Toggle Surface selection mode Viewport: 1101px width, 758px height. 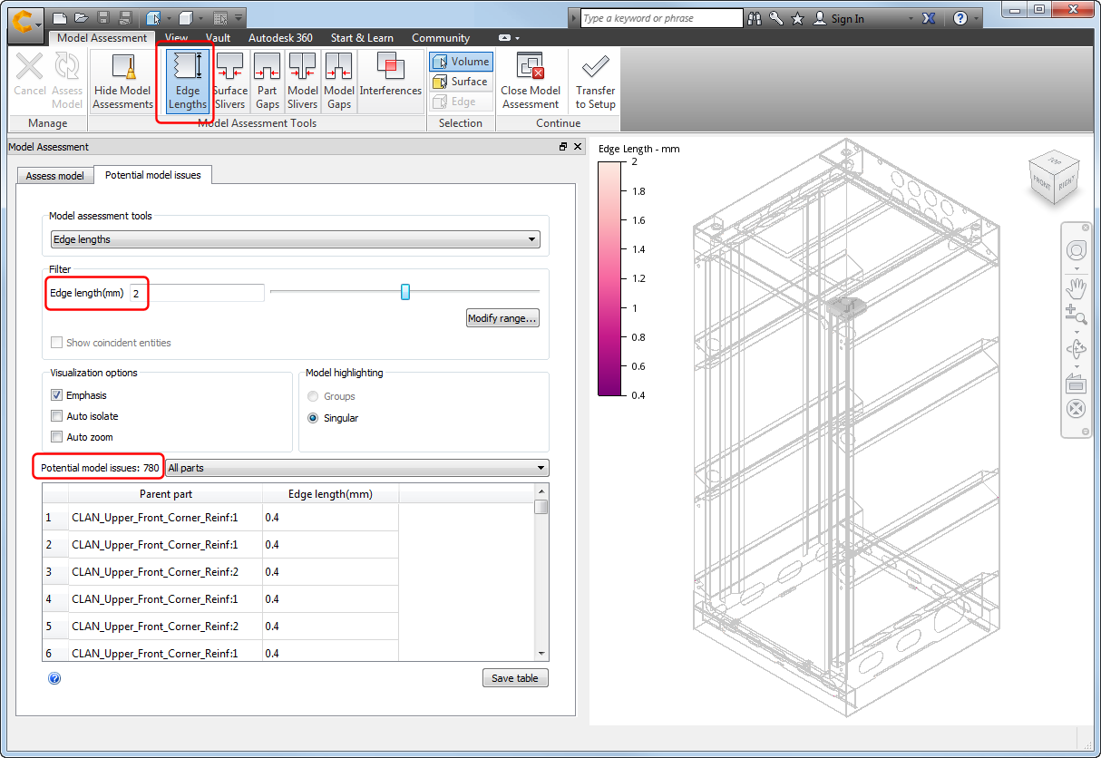pos(461,82)
